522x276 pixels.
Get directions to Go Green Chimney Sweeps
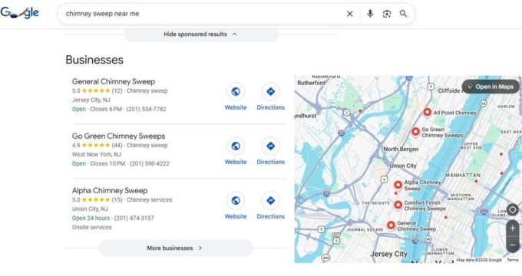click(x=271, y=146)
